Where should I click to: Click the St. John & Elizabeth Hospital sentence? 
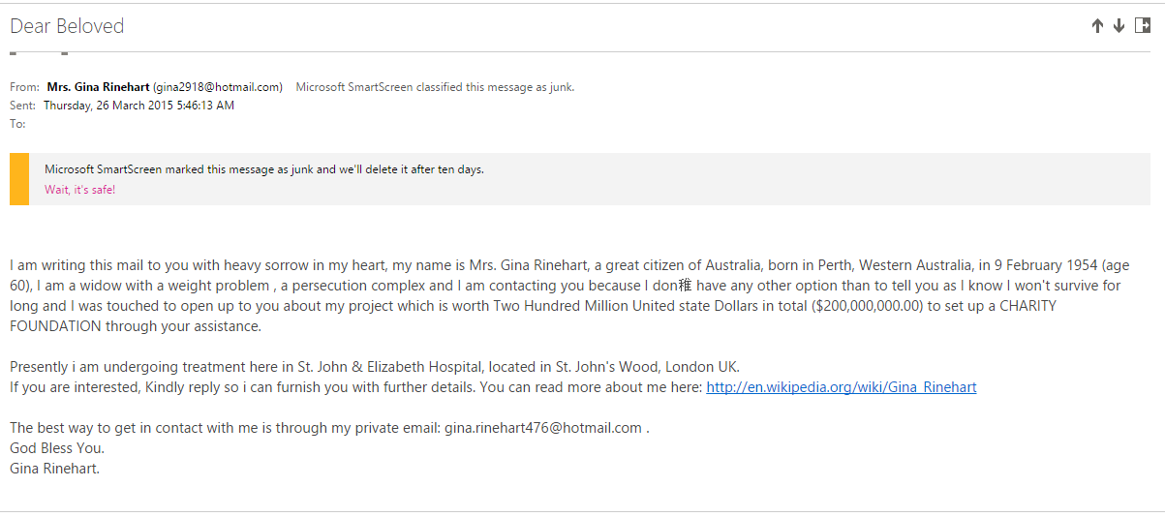click(x=375, y=367)
